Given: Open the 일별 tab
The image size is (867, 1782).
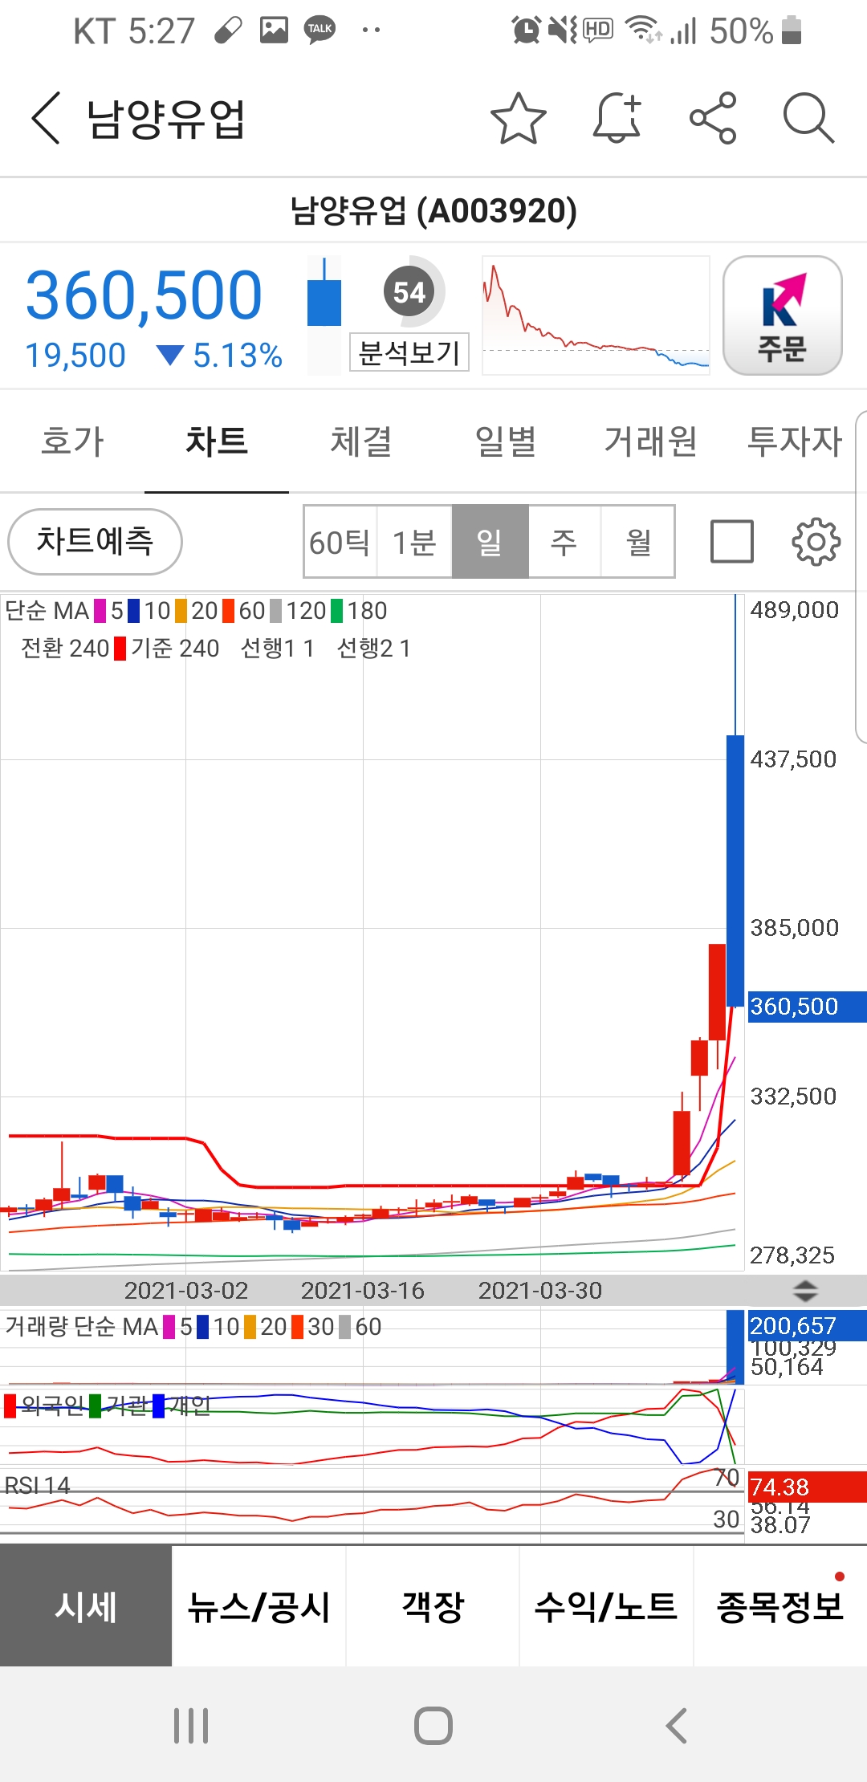Looking at the screenshot, I should coord(506,441).
